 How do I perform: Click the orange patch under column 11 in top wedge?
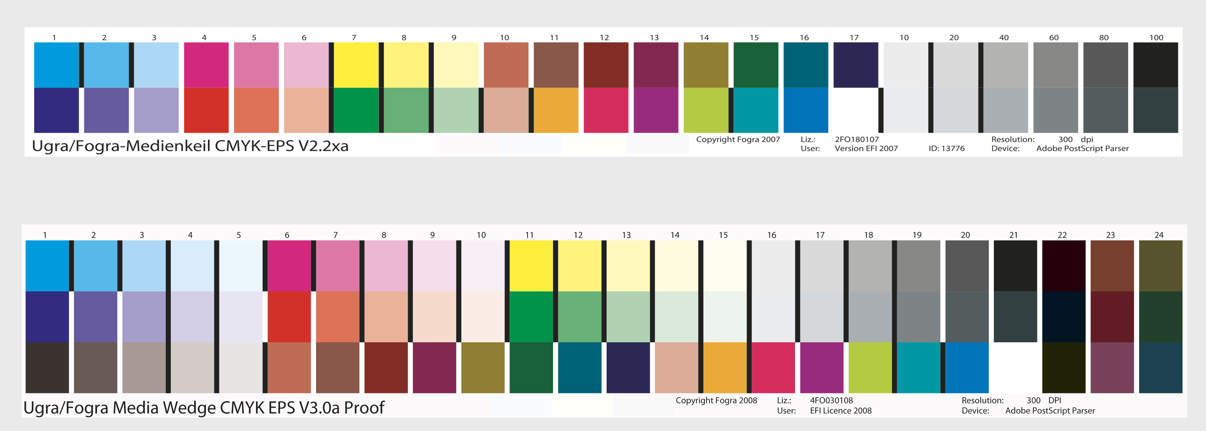click(x=556, y=110)
